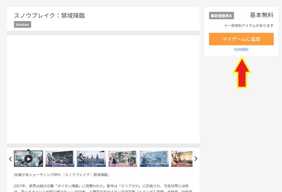Click the 基本無料 price label

262,15
